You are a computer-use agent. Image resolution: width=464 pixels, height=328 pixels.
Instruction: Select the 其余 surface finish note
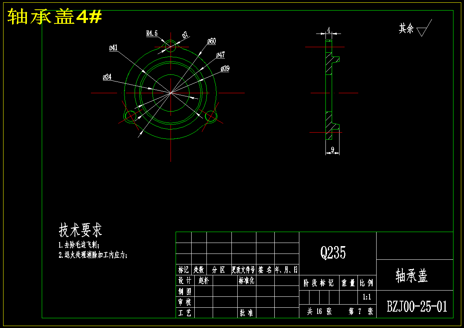pyautogui.click(x=406, y=29)
